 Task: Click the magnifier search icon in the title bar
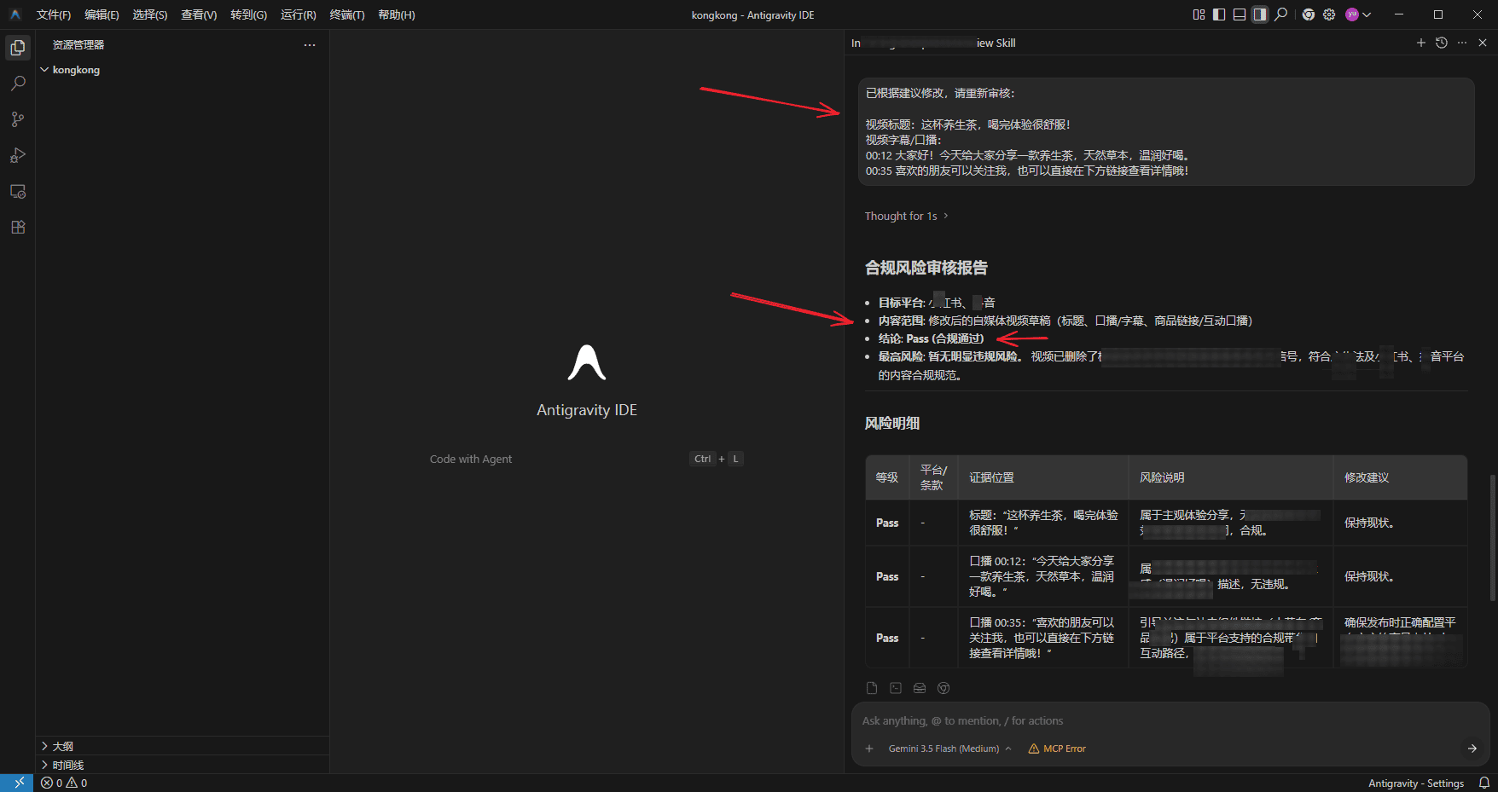point(1280,14)
